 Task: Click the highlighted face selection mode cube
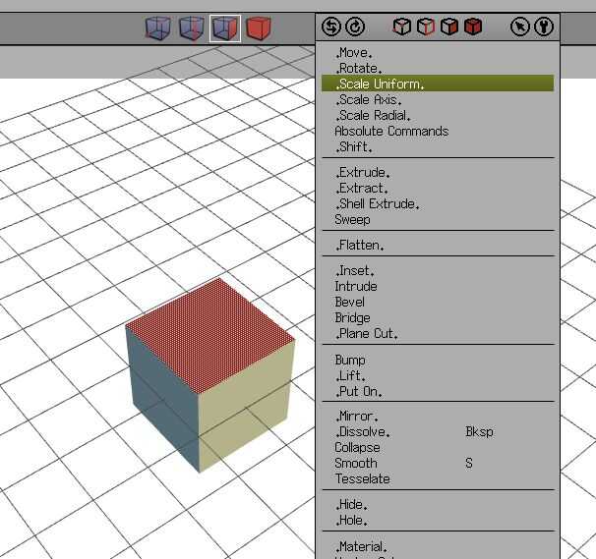pyautogui.click(x=225, y=28)
